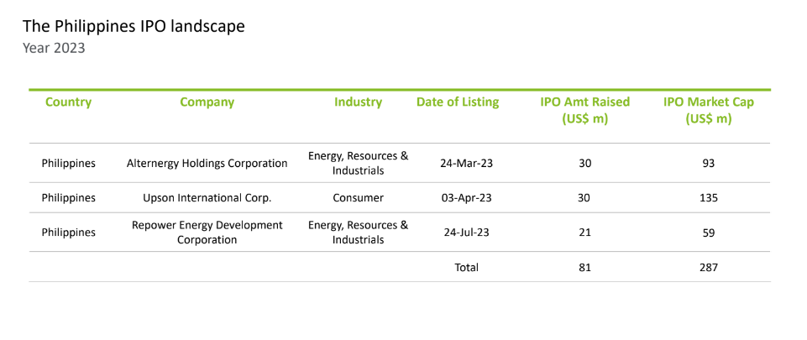Screen dimensions: 807x340
Task: Select the 'Company' column header
Action: [x=207, y=102]
